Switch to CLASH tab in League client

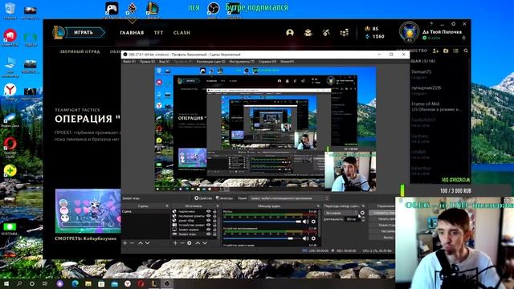182,33
